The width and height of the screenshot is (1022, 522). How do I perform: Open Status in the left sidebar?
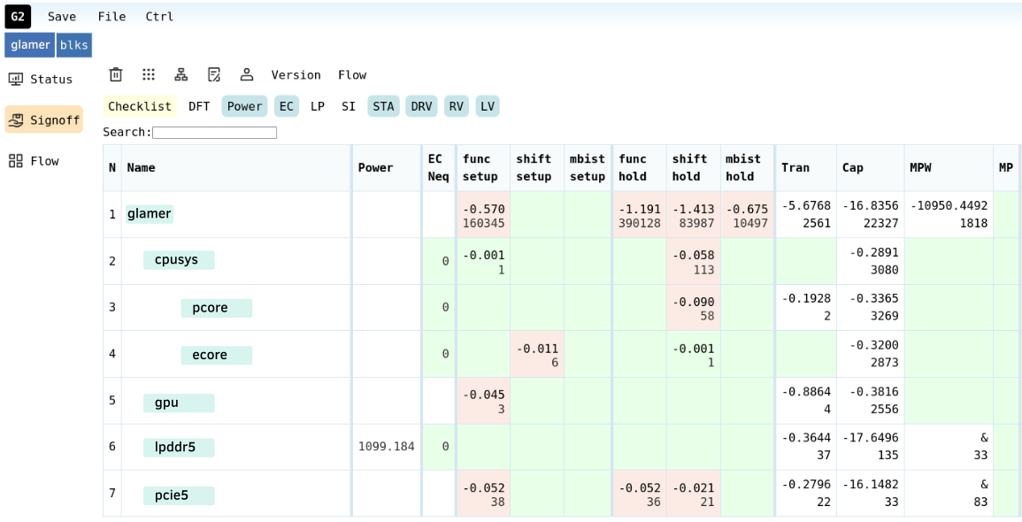42,80
